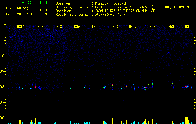Click the Receiver label
Viewport: 196px width, 124px height.
click(63, 11)
